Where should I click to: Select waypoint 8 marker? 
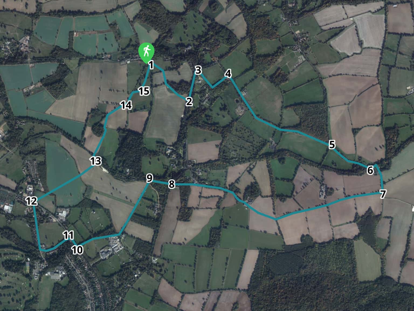tap(171, 184)
